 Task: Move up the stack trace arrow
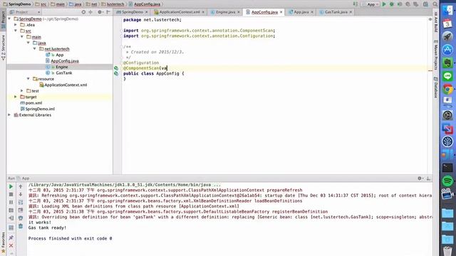click(x=21, y=186)
